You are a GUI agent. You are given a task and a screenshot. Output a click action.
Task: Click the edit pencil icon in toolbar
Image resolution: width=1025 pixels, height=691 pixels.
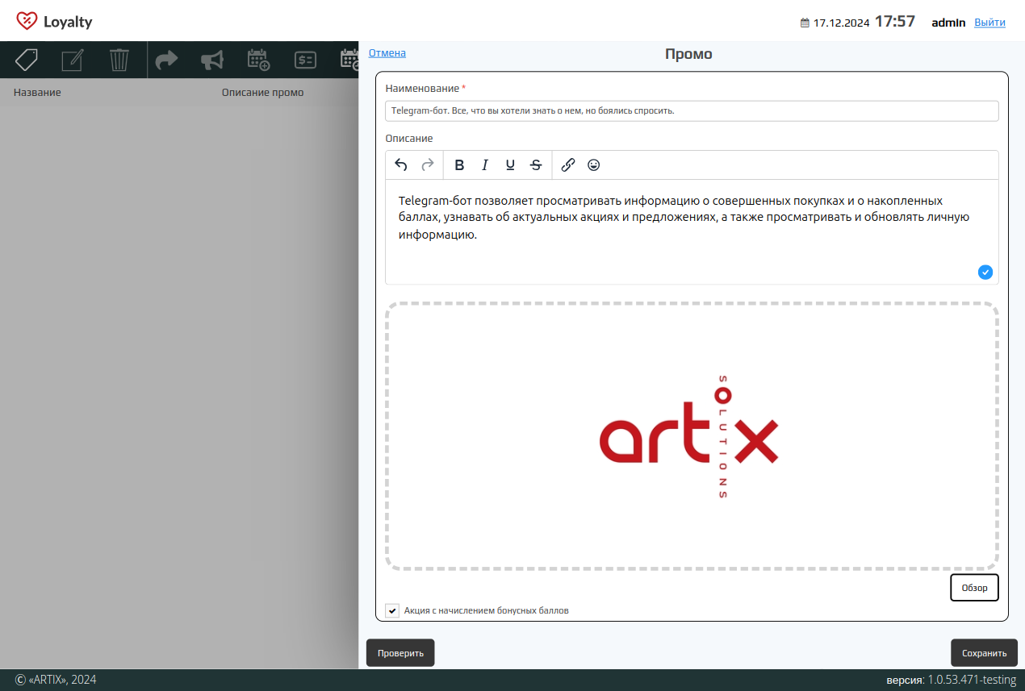tap(73, 60)
